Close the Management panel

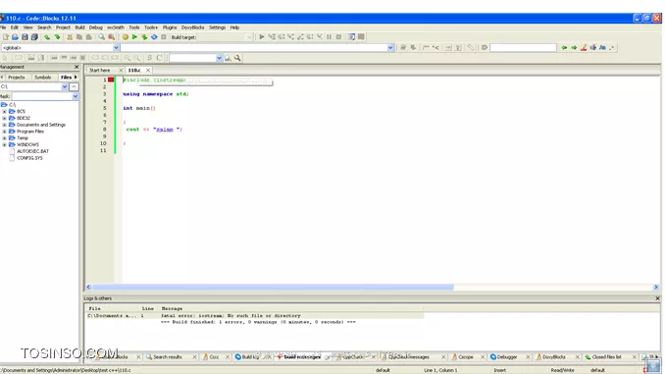[77, 67]
